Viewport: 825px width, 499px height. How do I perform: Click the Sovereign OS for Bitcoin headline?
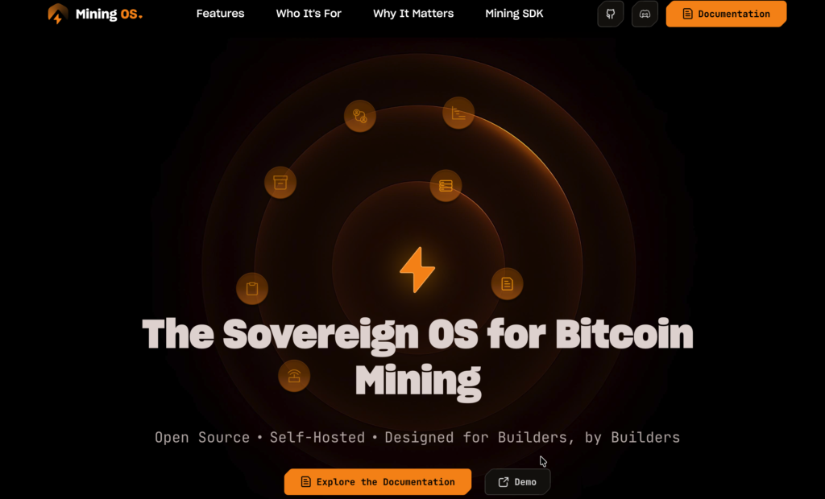point(418,357)
